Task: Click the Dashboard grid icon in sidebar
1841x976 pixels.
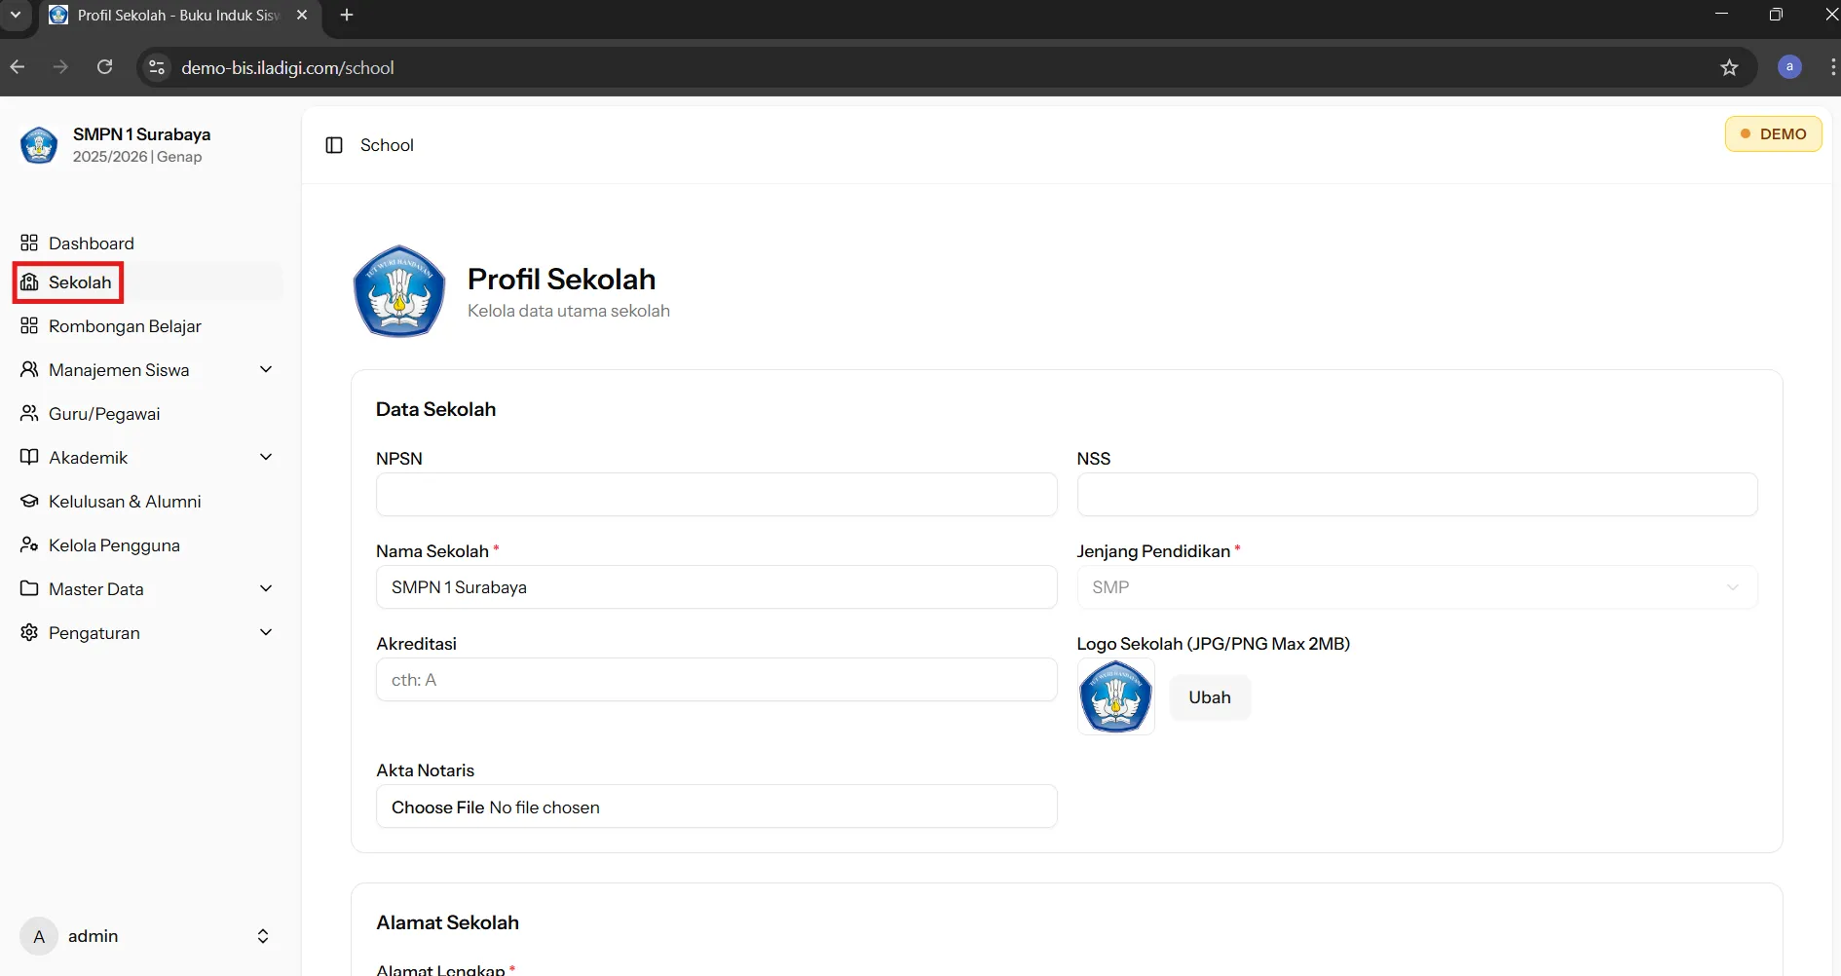Action: click(x=29, y=243)
